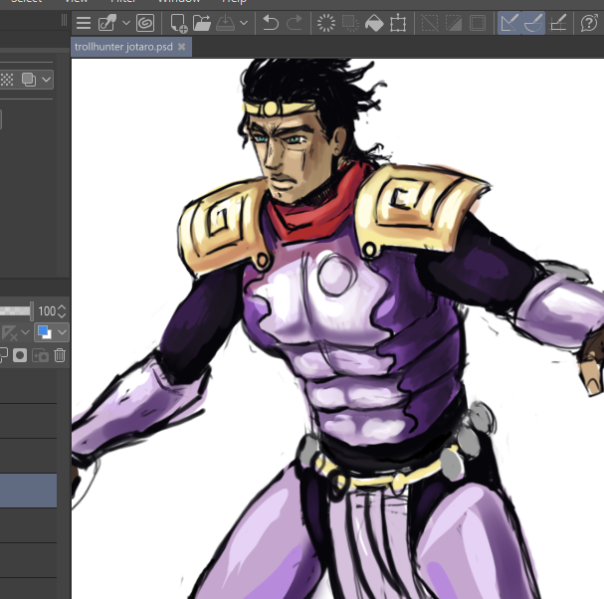The height and width of the screenshot is (599, 604).
Task: Decrease layer opacity with down stepper arrow
Action: click(x=62, y=314)
